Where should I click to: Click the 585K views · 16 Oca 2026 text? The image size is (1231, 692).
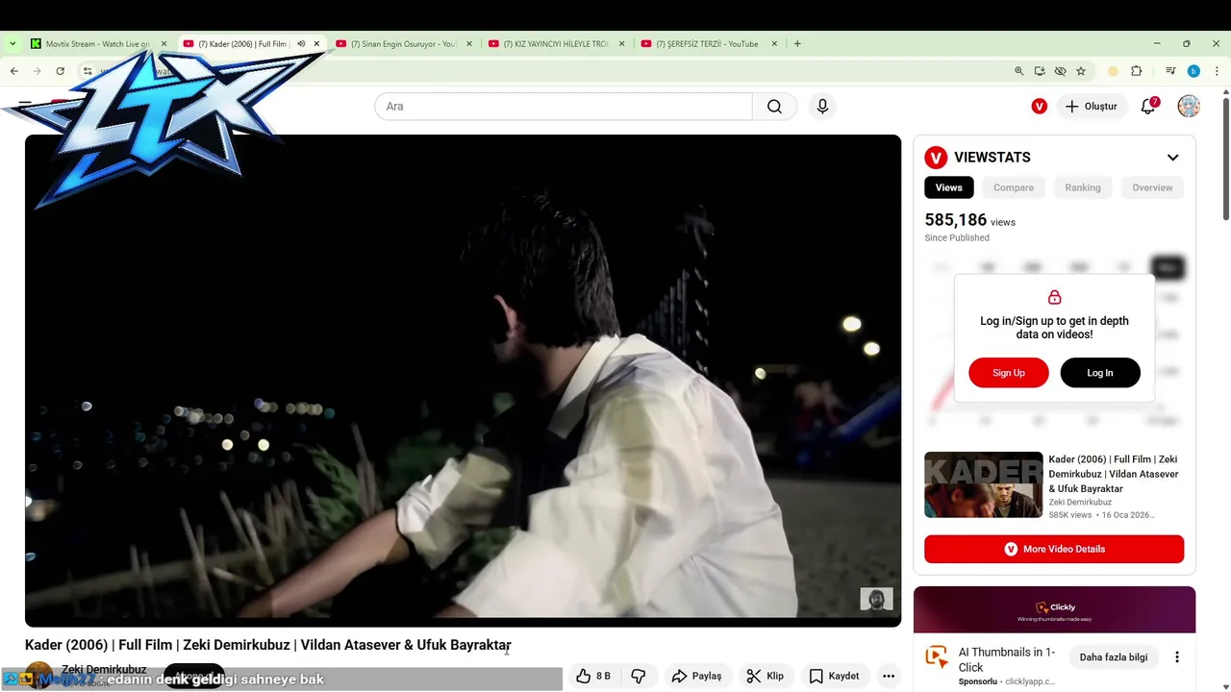(1102, 515)
